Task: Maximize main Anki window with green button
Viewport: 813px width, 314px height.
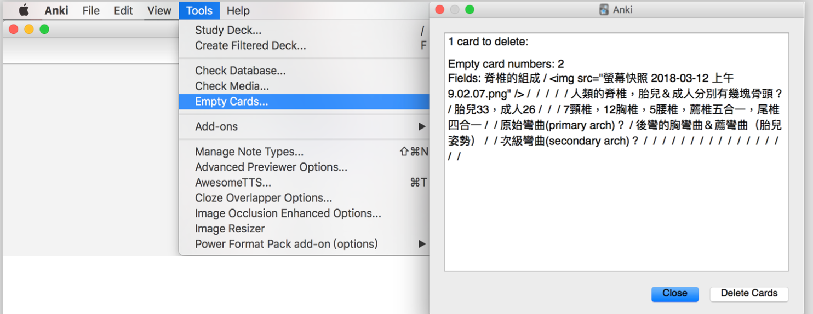Action: (44, 30)
